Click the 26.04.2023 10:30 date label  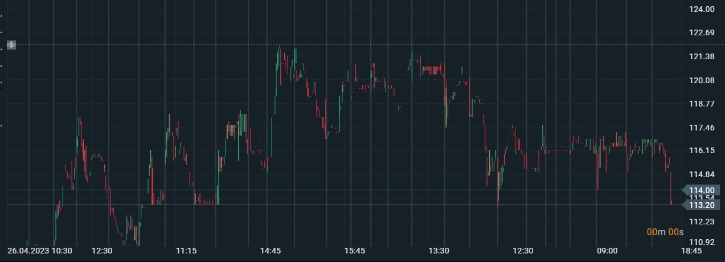(39, 251)
